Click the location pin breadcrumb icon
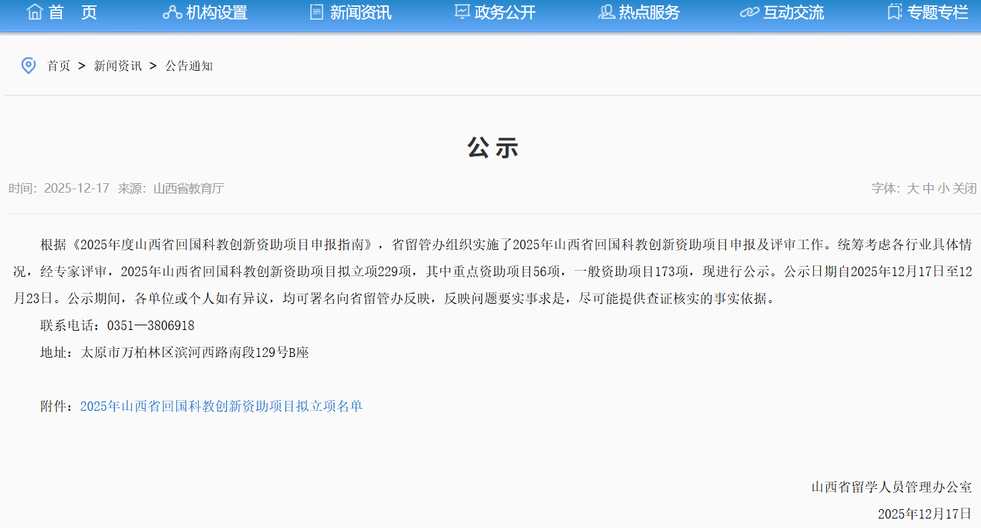 (28, 66)
